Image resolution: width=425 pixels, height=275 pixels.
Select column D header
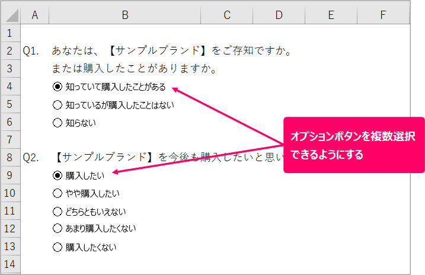pos(279,15)
